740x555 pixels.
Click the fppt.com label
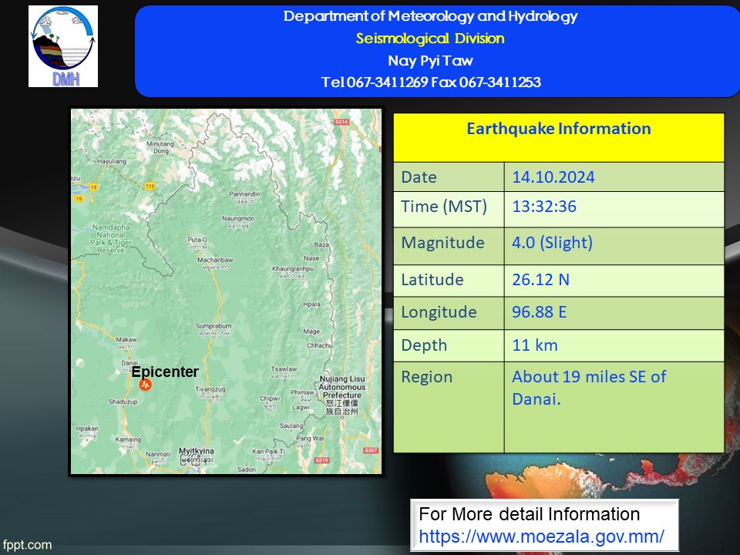point(28,545)
